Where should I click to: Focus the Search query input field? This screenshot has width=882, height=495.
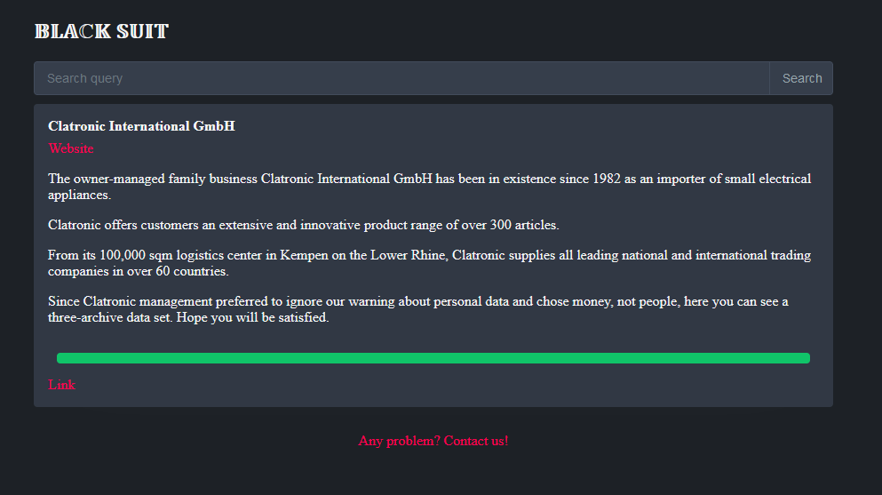[401, 78]
